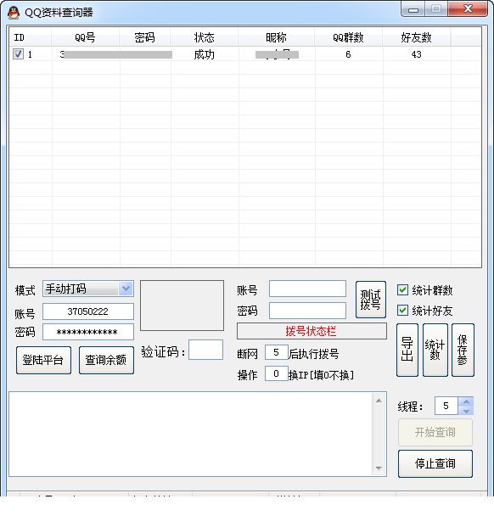Click the log box scroll up arrow

pyautogui.click(x=379, y=401)
